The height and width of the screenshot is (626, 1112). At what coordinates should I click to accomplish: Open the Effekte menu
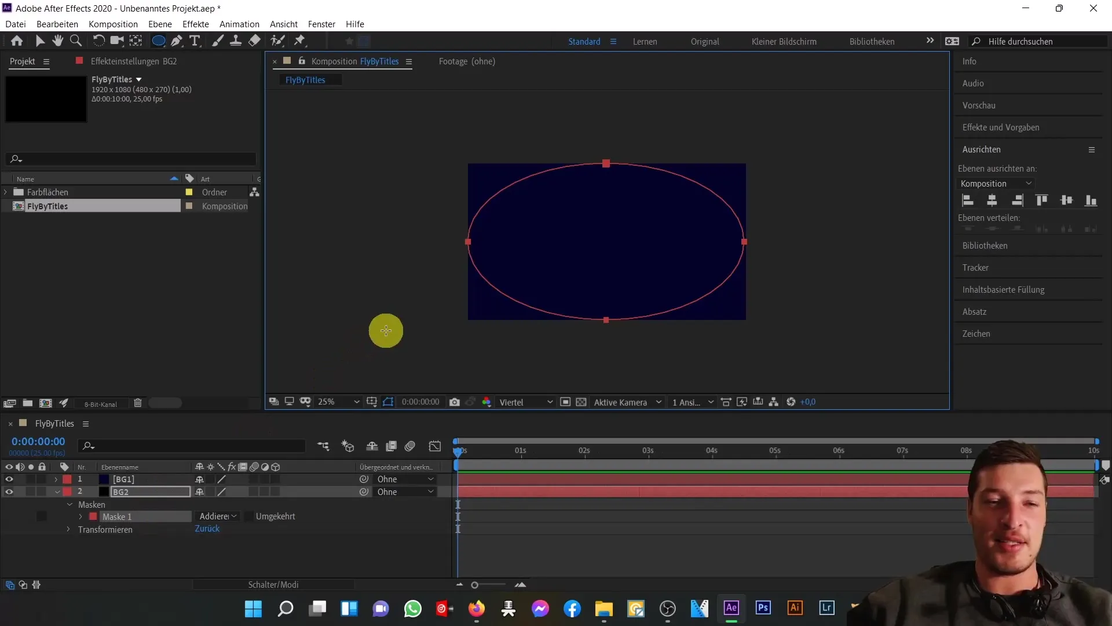[196, 24]
